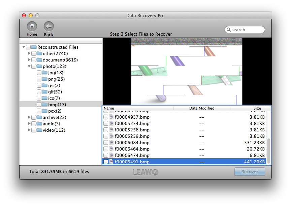
Task: Click the archive folder icon
Action: 39,117
